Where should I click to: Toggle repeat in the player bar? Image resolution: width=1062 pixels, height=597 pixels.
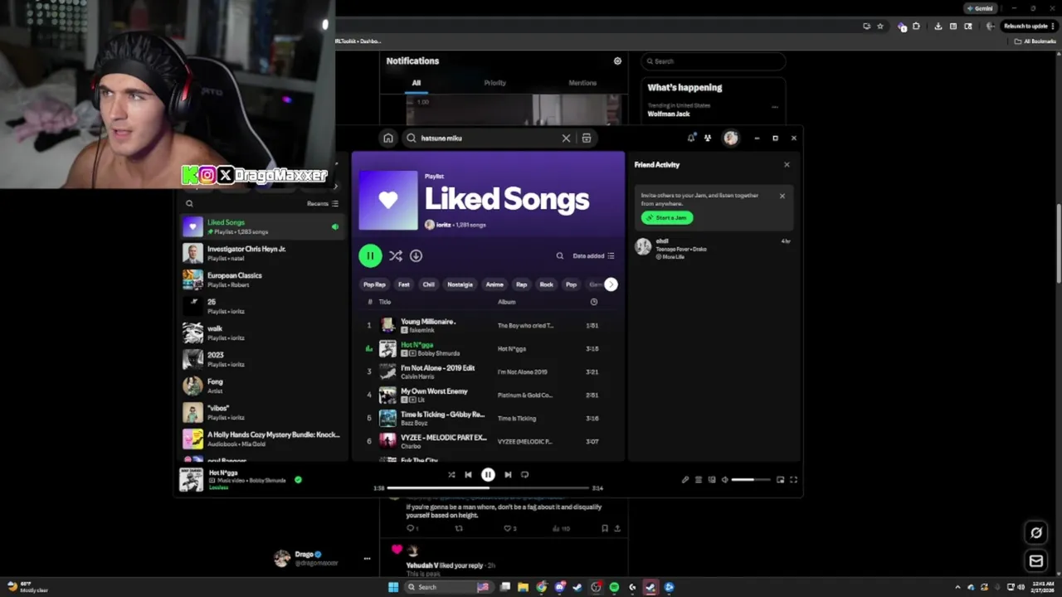(x=524, y=475)
